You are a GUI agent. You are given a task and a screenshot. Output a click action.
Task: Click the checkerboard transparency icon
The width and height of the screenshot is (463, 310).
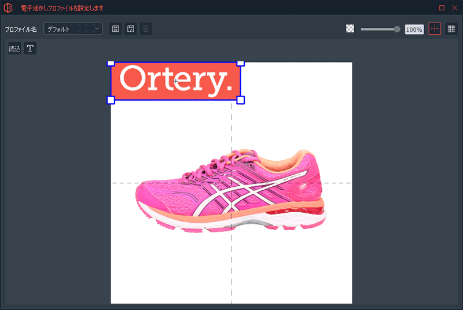click(x=350, y=29)
